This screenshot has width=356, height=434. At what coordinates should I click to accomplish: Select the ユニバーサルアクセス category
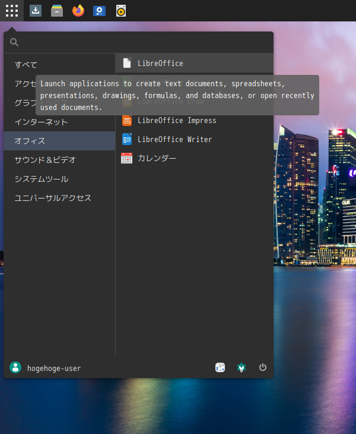59,198
